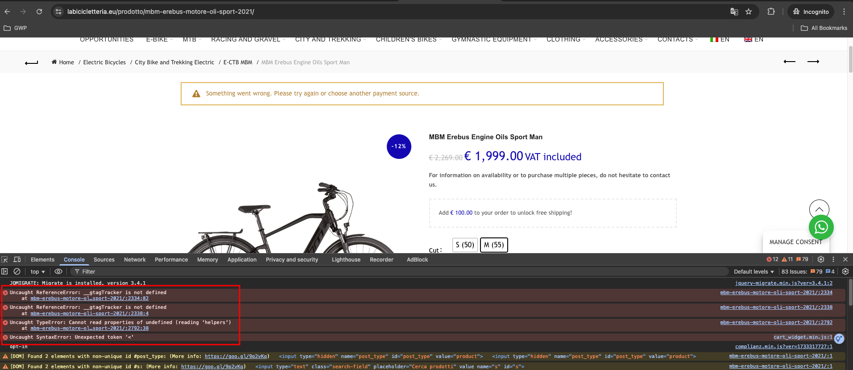This screenshot has height=370, width=853.
Task: Go to previous product arrow
Action: point(790,62)
